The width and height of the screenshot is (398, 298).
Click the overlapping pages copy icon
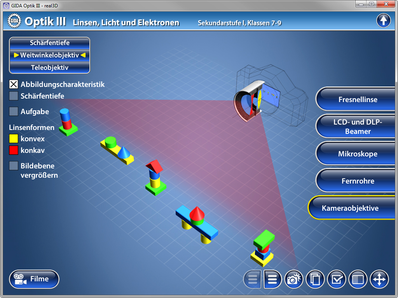[315, 279]
